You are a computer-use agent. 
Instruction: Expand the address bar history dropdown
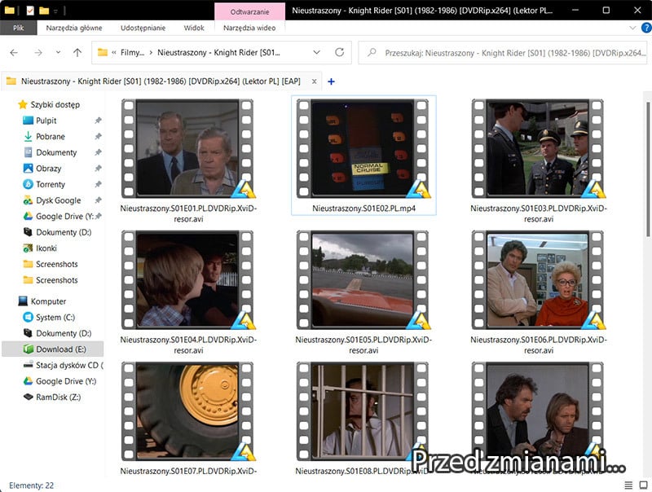[316, 52]
